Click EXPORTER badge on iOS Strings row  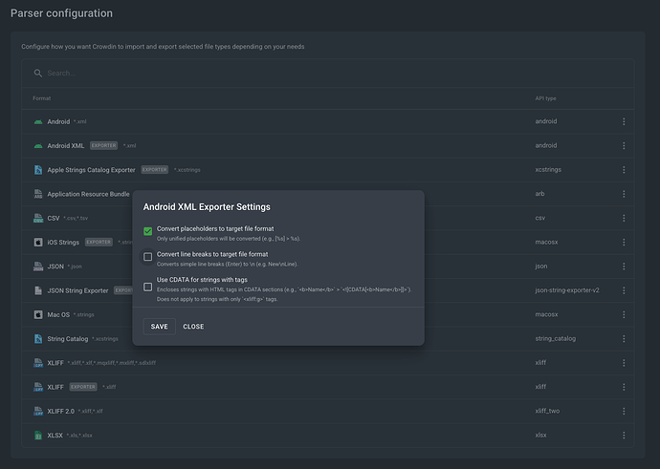tap(99, 242)
